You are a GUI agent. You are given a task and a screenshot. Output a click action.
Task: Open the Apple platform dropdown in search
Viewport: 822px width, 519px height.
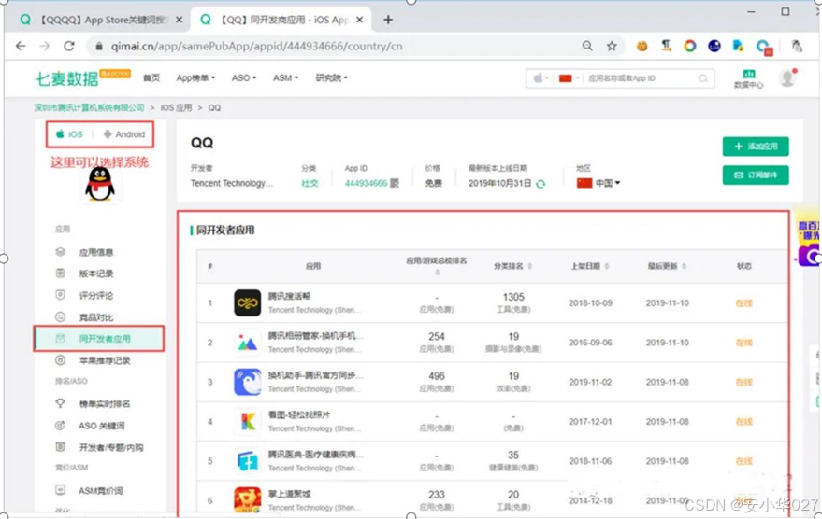541,78
